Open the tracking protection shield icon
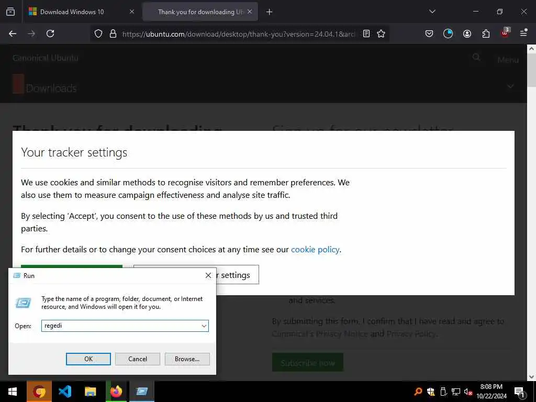This screenshot has width=536, height=402. click(98, 33)
